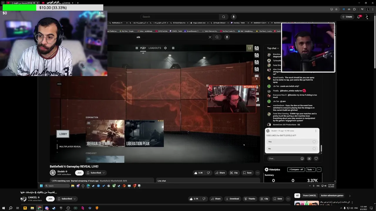Select Yes in the Battlefield 6 poll
Image resolution: width=376 pixels, height=211 pixels.
(292, 142)
